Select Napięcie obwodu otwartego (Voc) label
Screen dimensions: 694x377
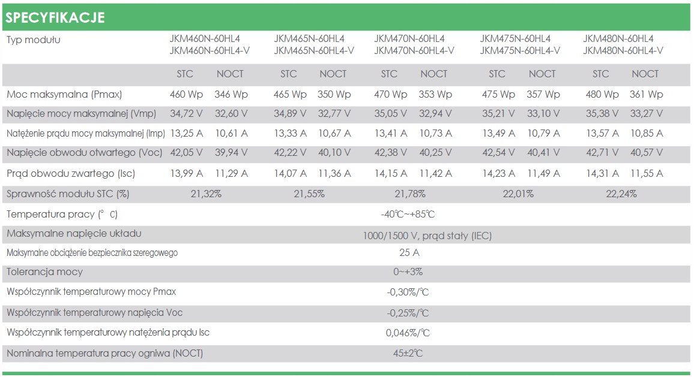coord(85,152)
